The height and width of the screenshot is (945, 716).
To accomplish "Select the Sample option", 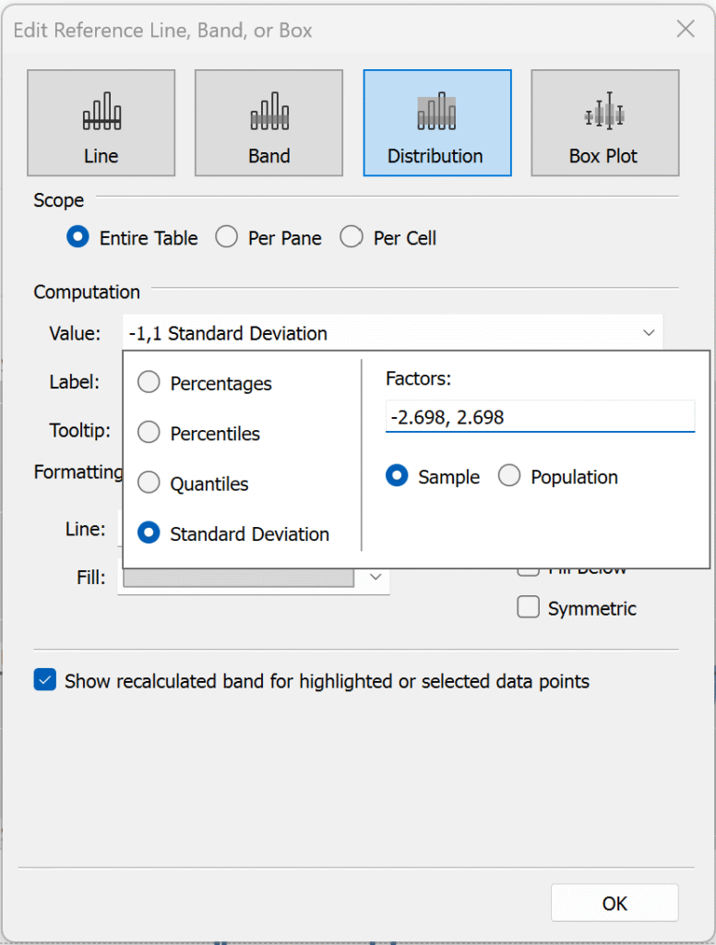I will tap(398, 476).
